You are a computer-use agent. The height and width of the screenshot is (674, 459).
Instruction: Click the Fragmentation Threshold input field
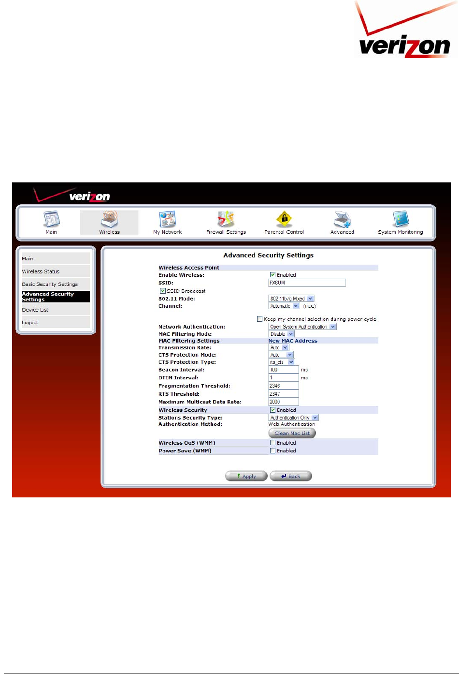tap(284, 386)
